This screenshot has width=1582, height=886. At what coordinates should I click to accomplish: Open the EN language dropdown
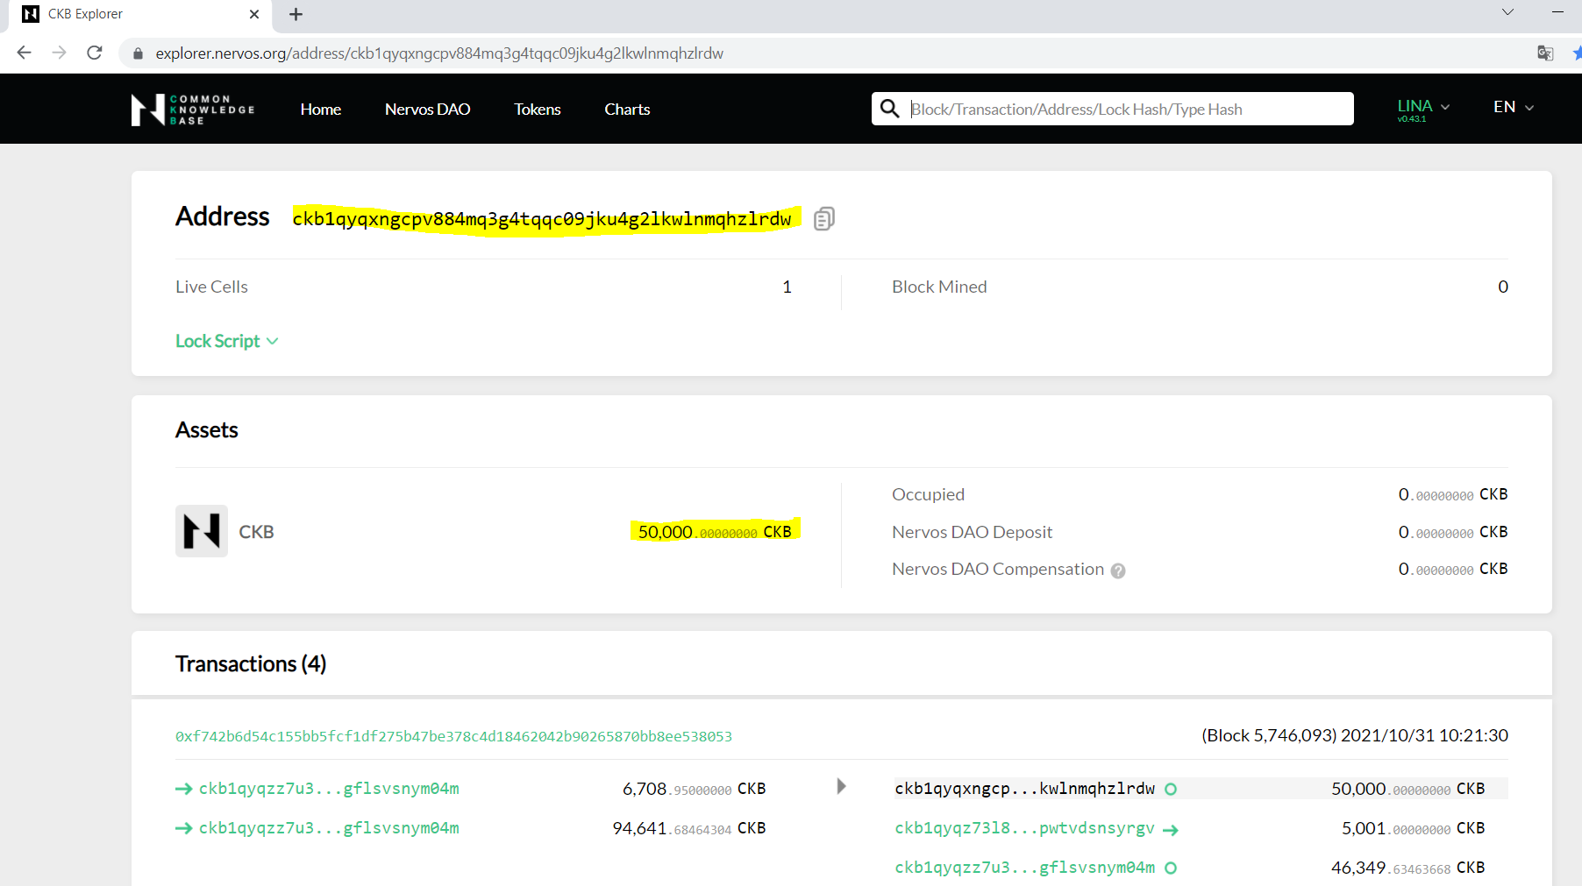click(1511, 106)
